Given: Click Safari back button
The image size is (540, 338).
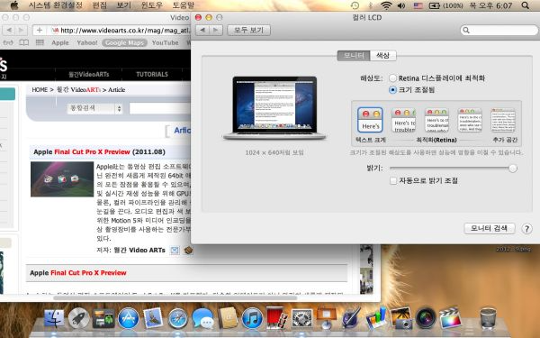Looking at the screenshot, I should click(x=9, y=31).
